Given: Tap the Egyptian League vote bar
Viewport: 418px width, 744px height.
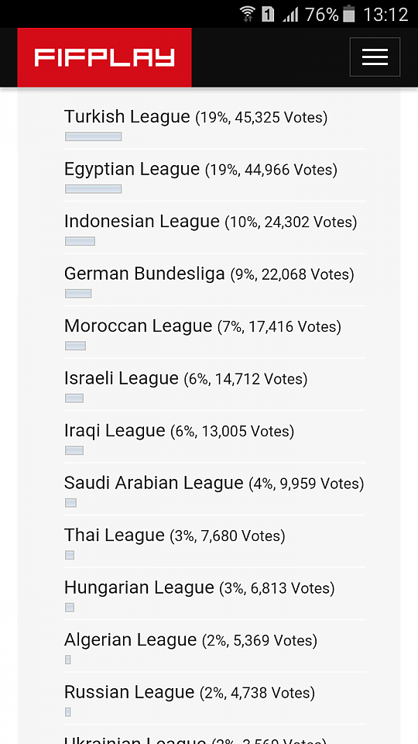Looking at the screenshot, I should click(x=94, y=189).
